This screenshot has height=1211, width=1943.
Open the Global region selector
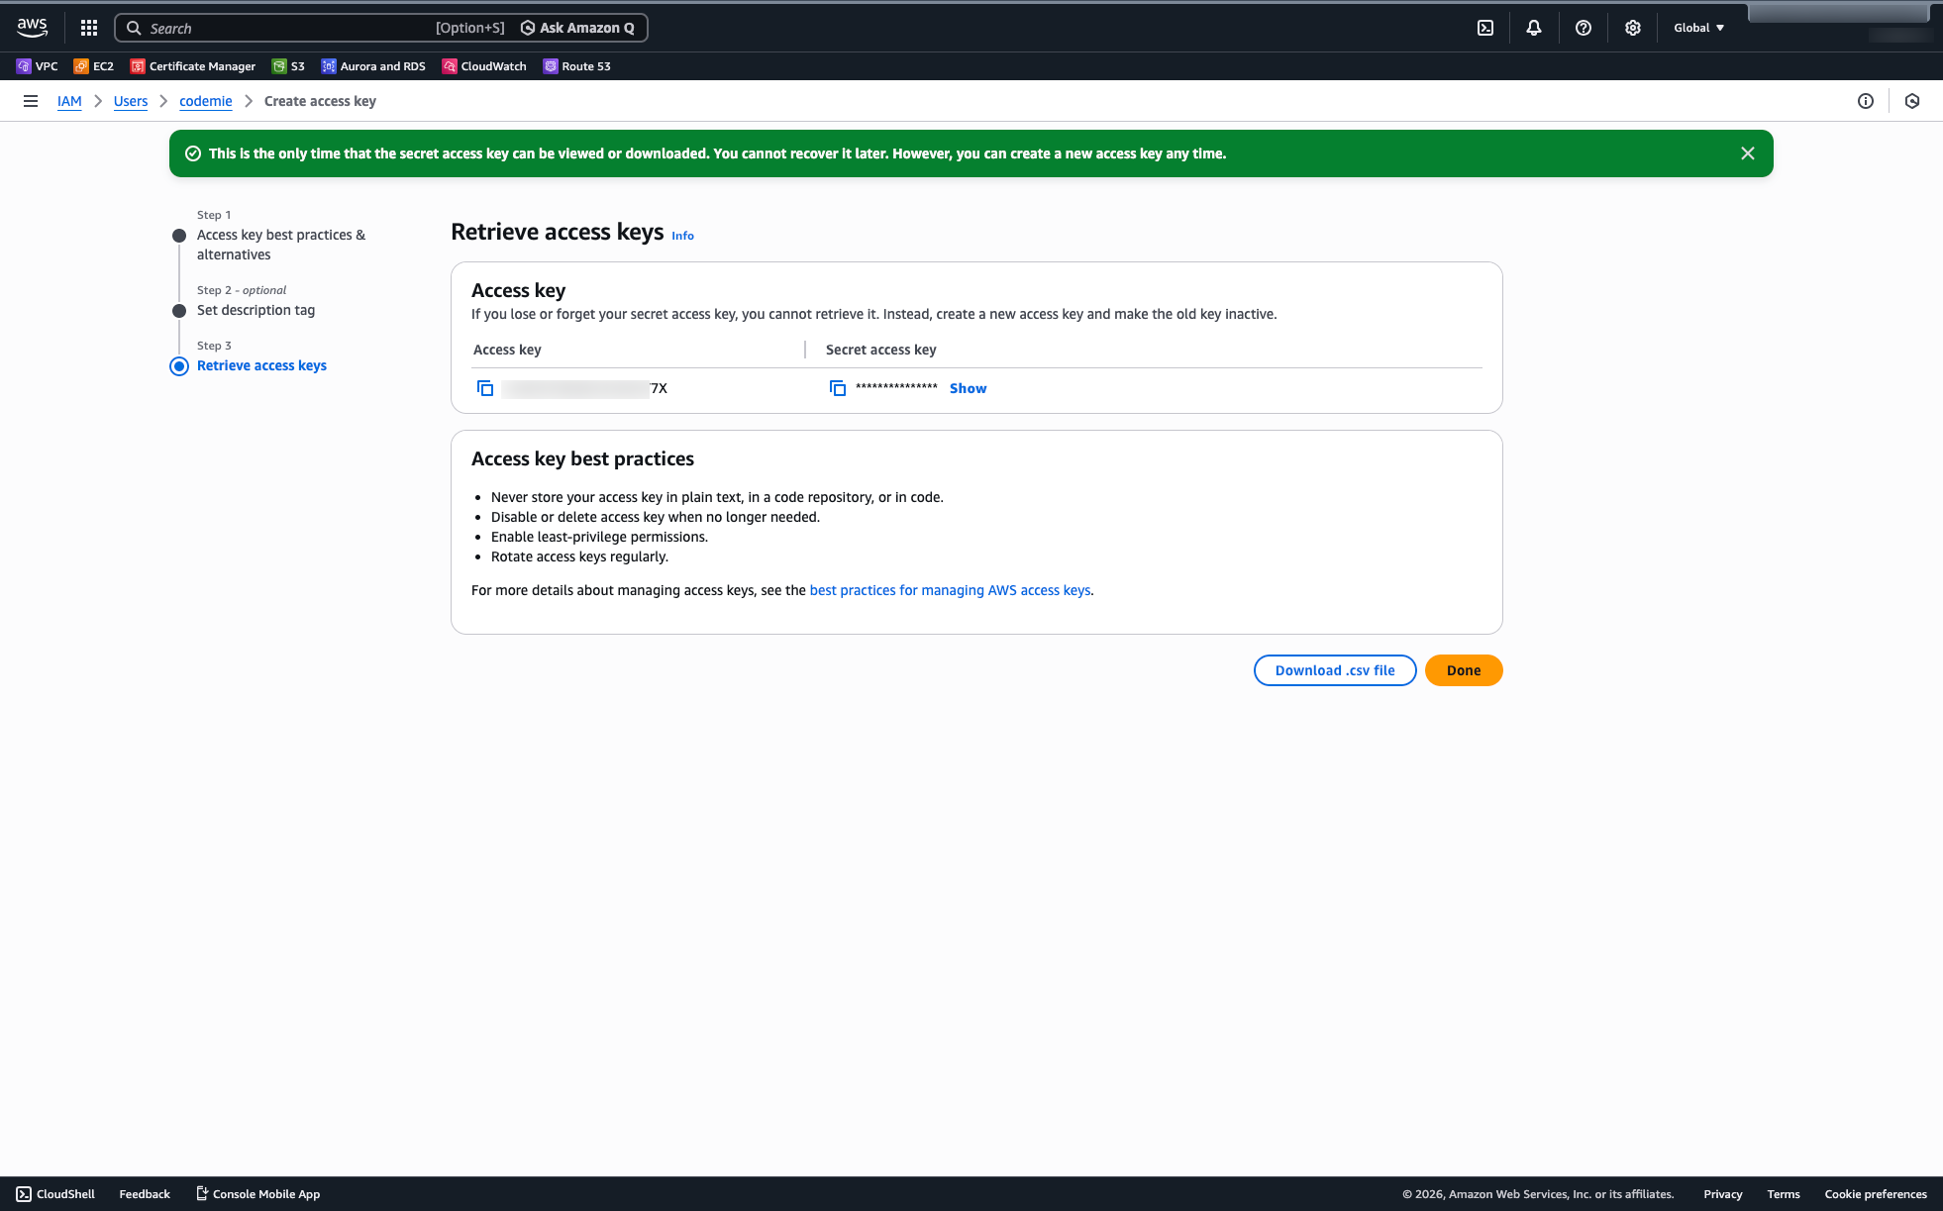click(x=1697, y=27)
